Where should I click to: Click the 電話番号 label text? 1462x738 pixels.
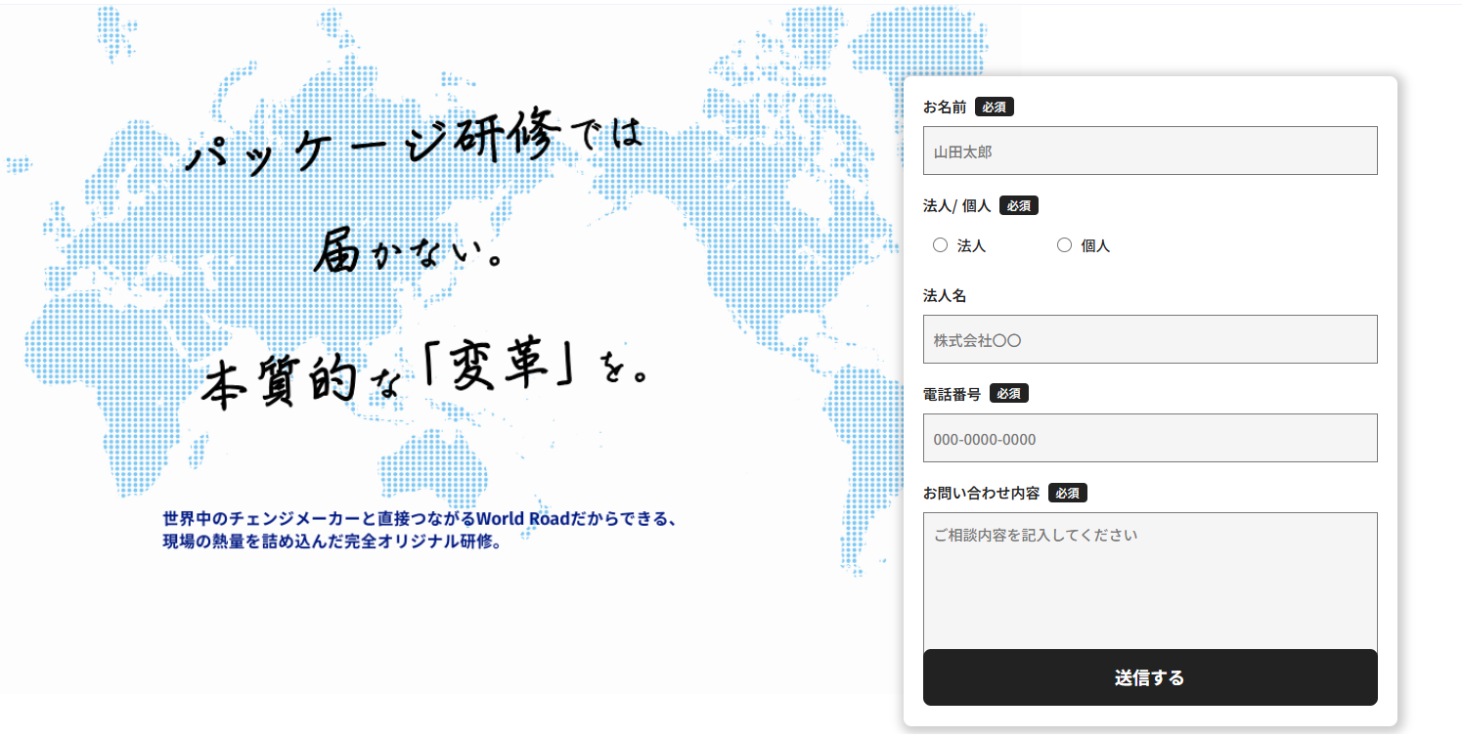[x=952, y=393]
